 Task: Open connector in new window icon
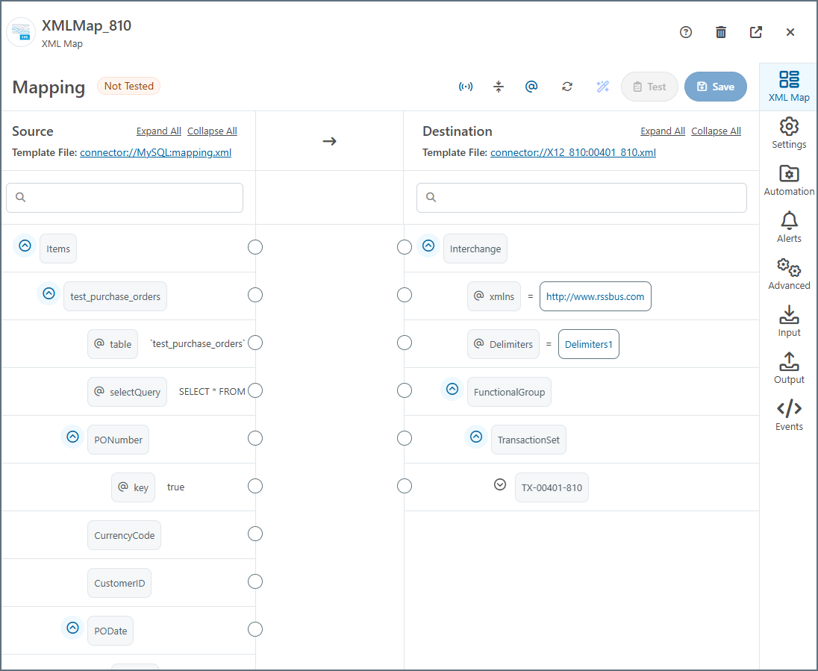click(x=756, y=32)
